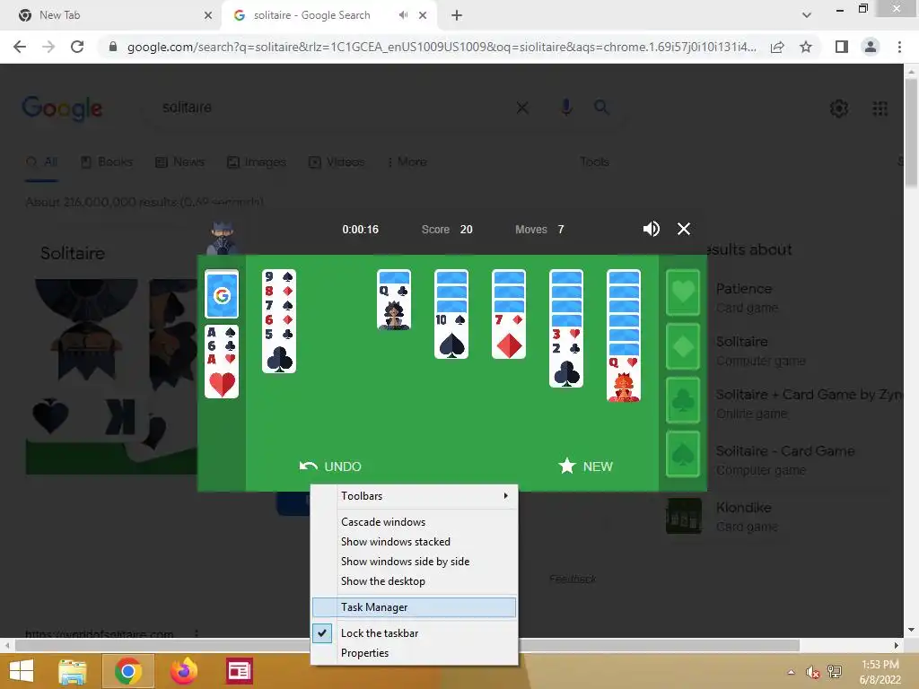Open Task Manager from context menu
Screen dimensions: 919x689
coord(415,607)
